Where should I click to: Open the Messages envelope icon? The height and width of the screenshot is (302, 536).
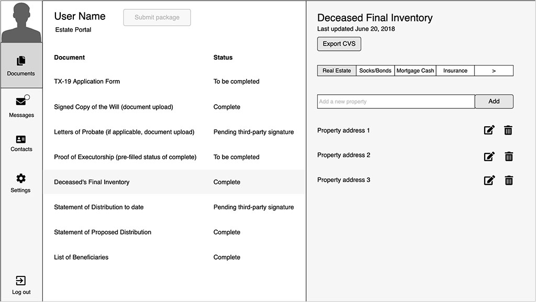(21, 101)
